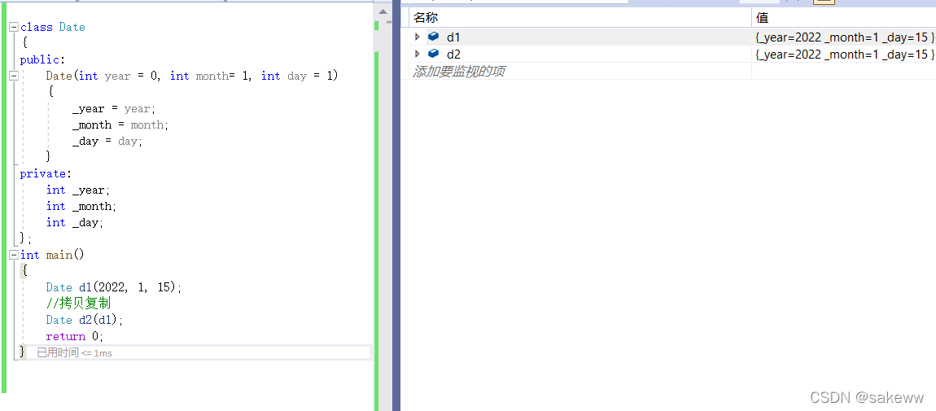The image size is (936, 411).
Task: Click the 'class Date' declaration text
Action: [x=53, y=27]
